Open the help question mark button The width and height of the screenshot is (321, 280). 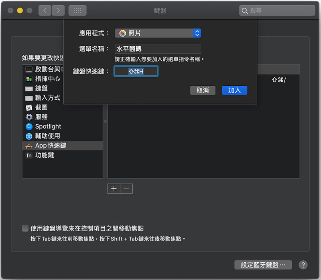click(303, 265)
